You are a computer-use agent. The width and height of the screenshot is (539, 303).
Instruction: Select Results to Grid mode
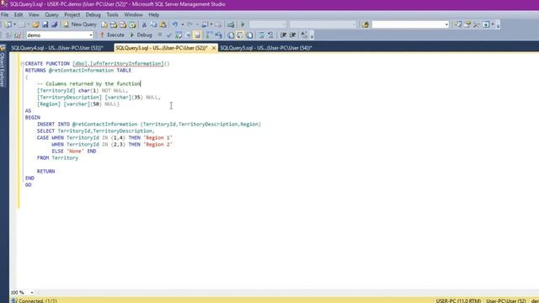click(x=240, y=35)
